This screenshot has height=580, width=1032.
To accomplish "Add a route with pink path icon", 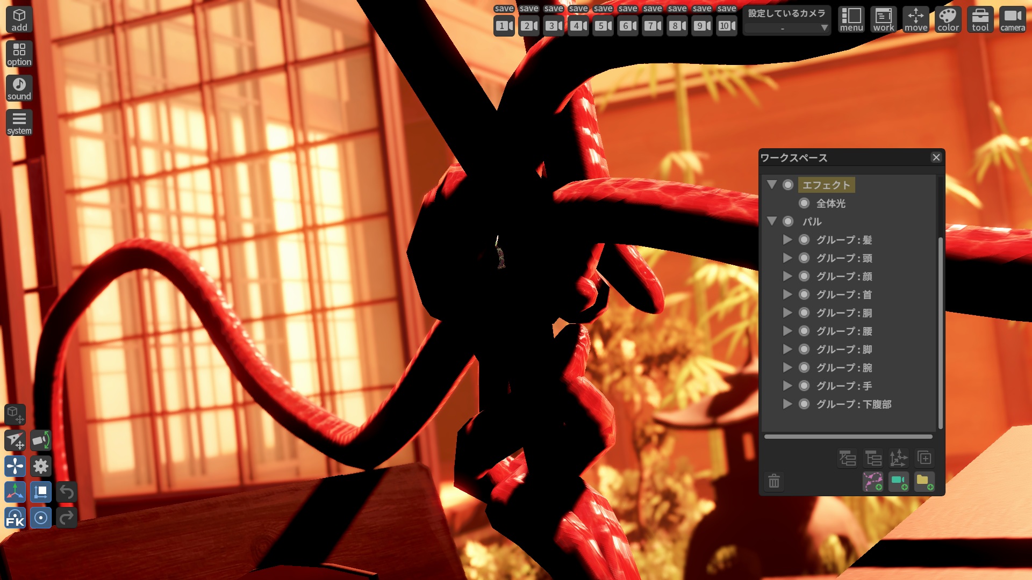I will pos(873,481).
